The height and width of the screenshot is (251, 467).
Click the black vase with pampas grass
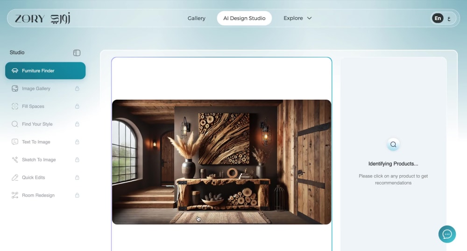click(x=188, y=168)
